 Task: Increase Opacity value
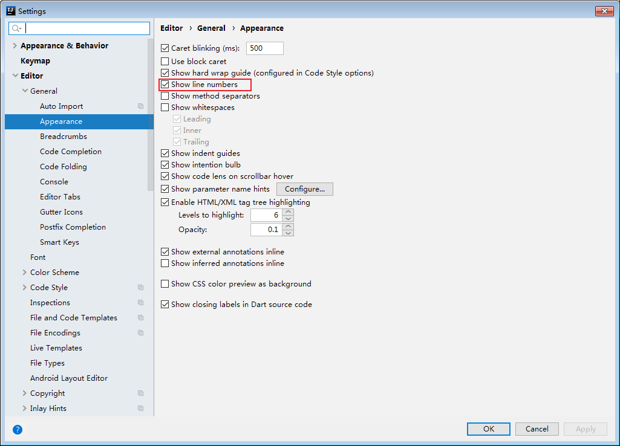click(289, 227)
